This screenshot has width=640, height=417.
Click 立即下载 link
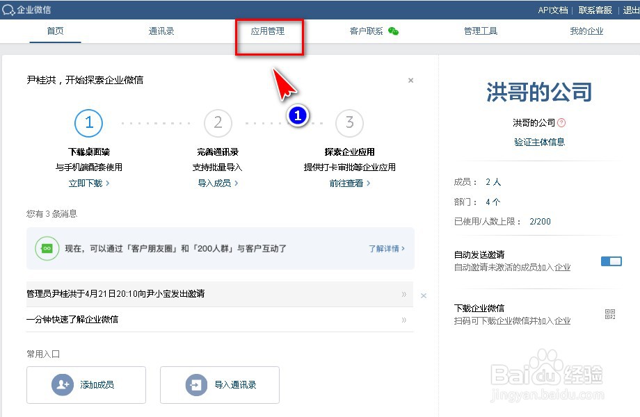click(x=88, y=183)
